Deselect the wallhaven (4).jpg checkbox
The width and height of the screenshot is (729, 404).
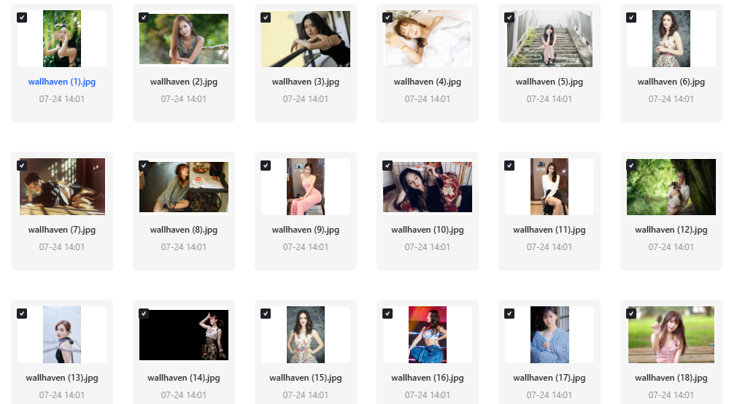tap(387, 18)
